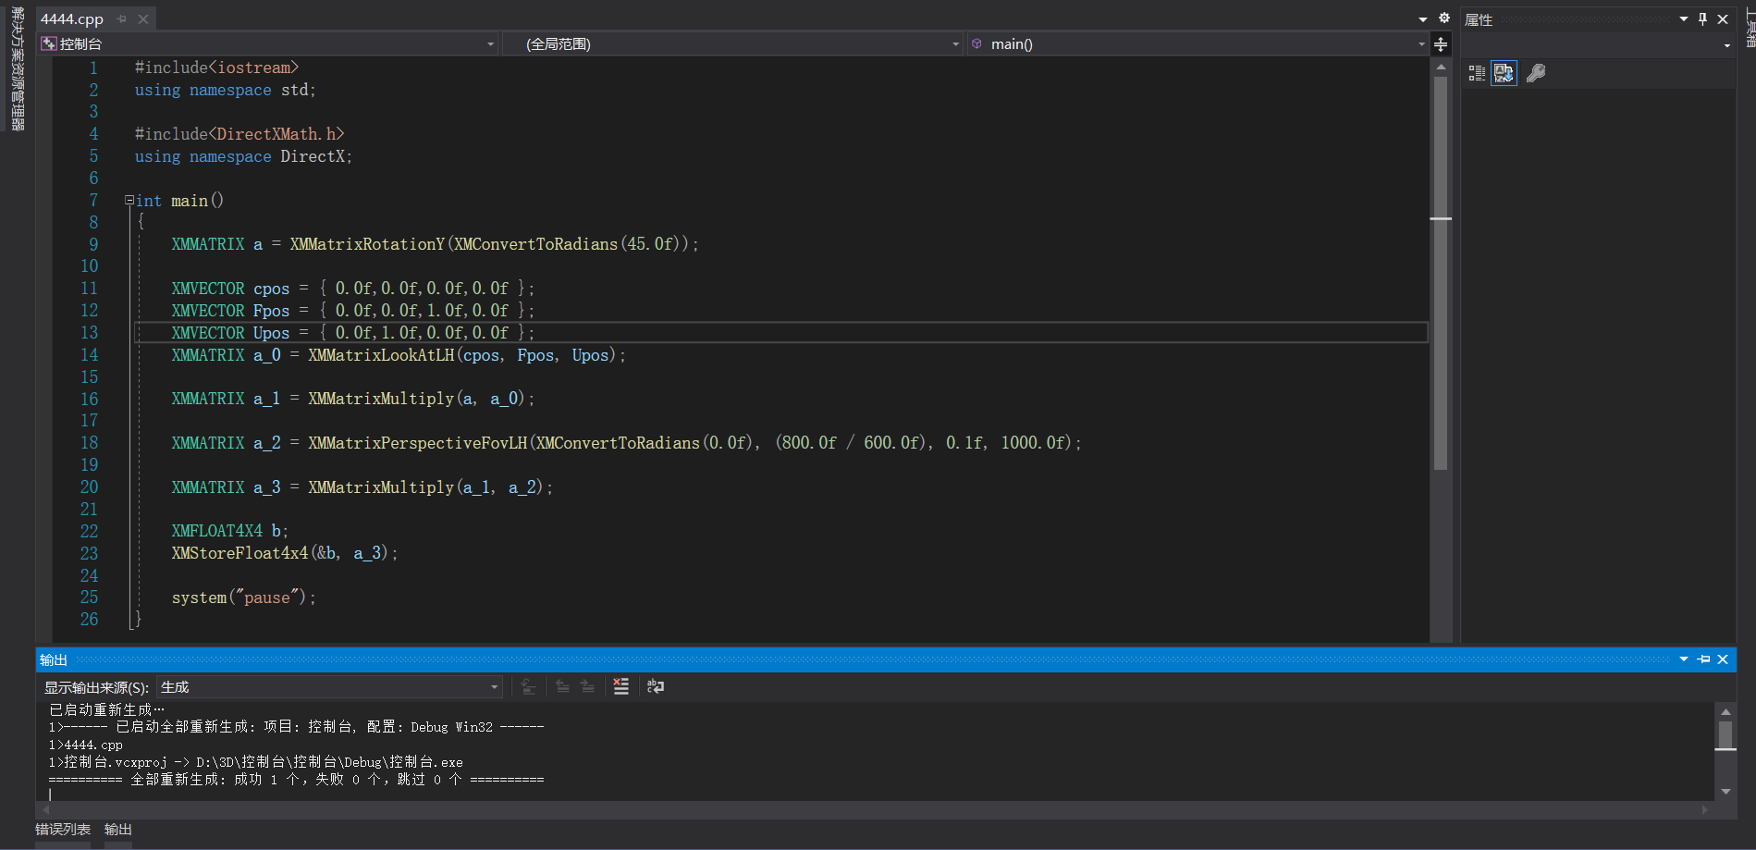The image size is (1756, 850).
Task: Show properties by category icon
Action: (x=1477, y=73)
